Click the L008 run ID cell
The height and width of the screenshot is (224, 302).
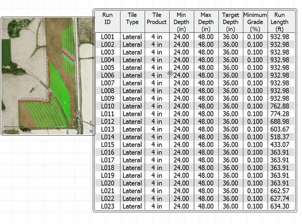click(107, 91)
